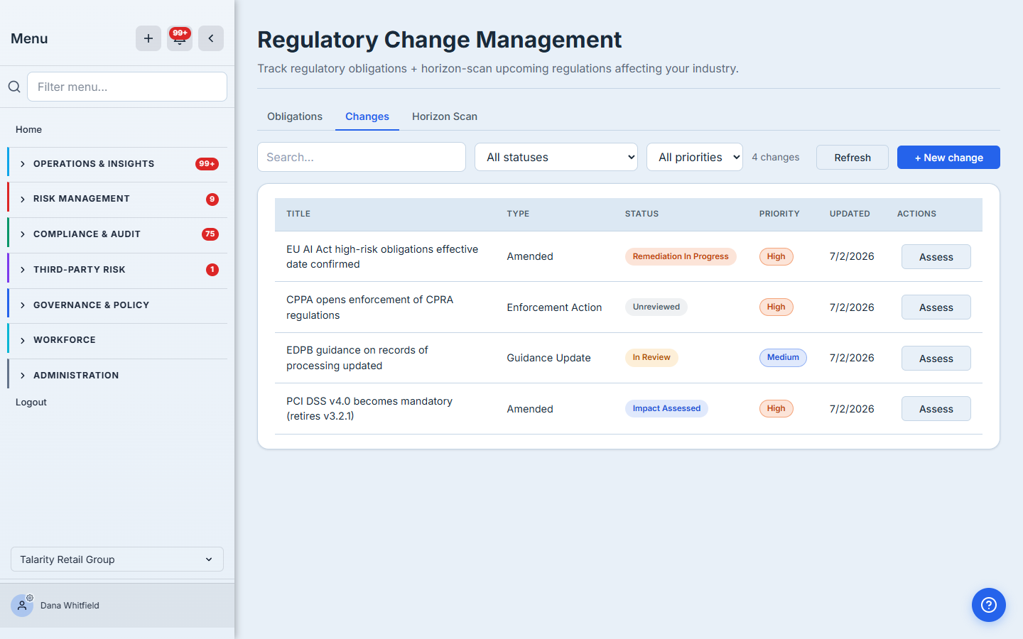Expand Governance & Policy menu section
This screenshot has width=1023, height=639.
117,305
